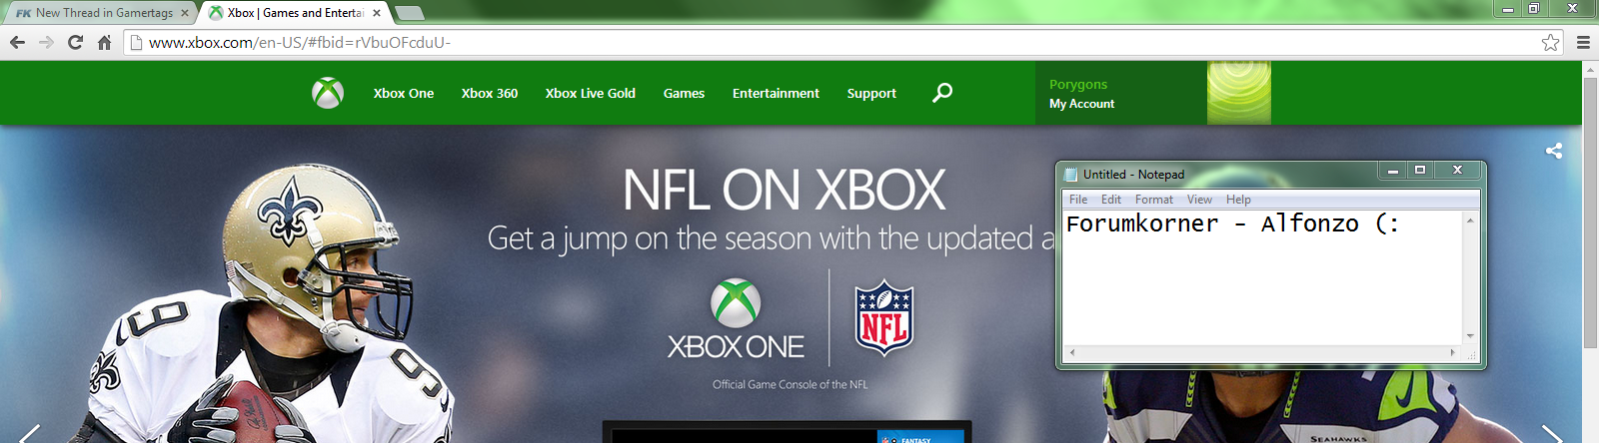Open the Chrome hamburger menu
This screenshot has height=443, width=1599.
pos(1583,42)
